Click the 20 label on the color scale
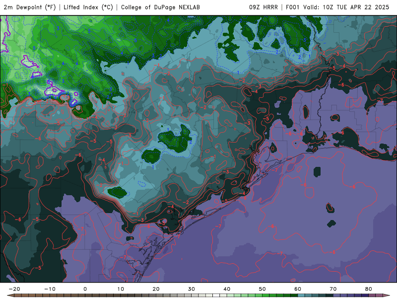This screenshot has width=397, height=298. click(156, 289)
